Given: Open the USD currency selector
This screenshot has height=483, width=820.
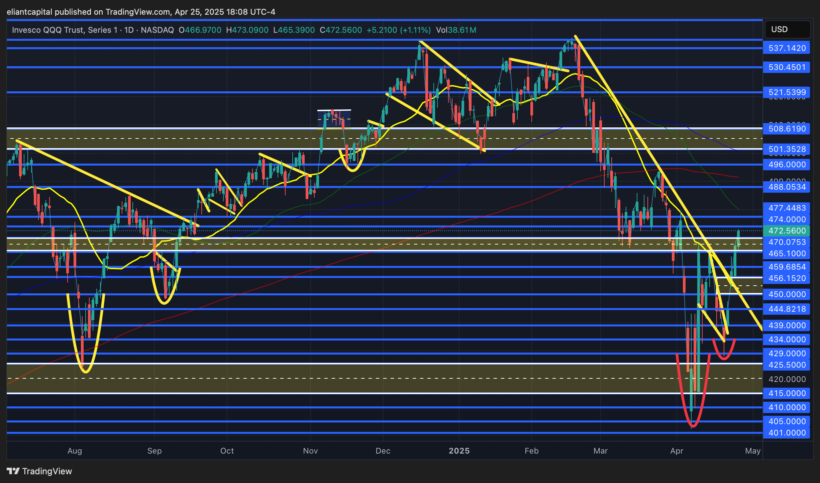Looking at the screenshot, I should 788,29.
